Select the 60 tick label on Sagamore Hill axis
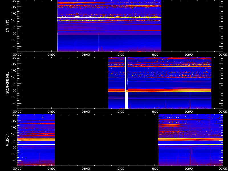This screenshot has height=171, width=228. pos(14,97)
